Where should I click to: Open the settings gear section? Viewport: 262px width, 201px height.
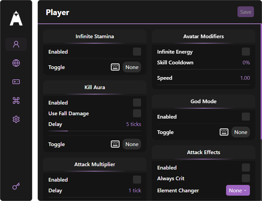tap(16, 119)
